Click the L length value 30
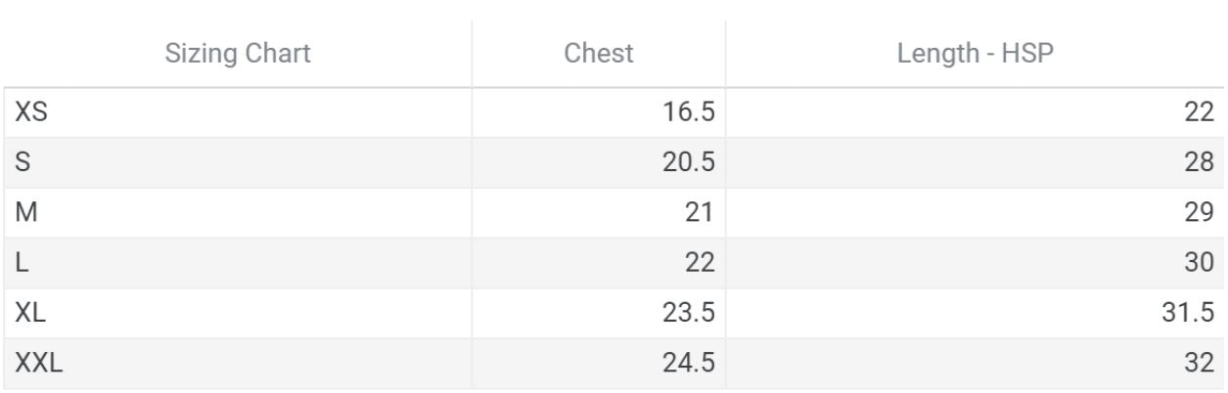This screenshot has width=1228, height=393. (x=1199, y=263)
